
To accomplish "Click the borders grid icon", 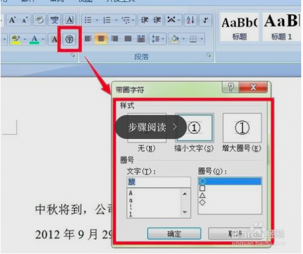I will click(193, 39).
